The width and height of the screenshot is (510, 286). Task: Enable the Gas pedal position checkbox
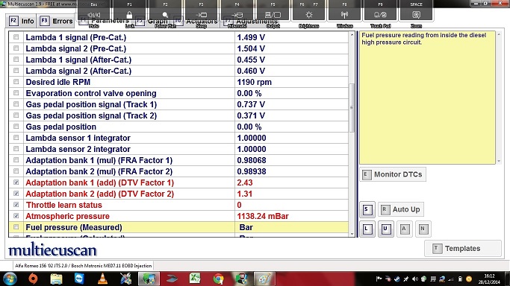pos(16,127)
